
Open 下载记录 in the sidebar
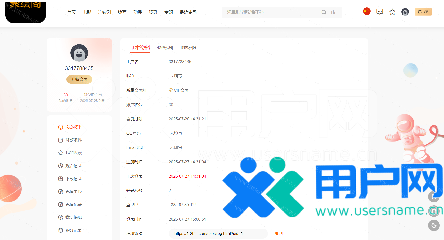(x=73, y=179)
